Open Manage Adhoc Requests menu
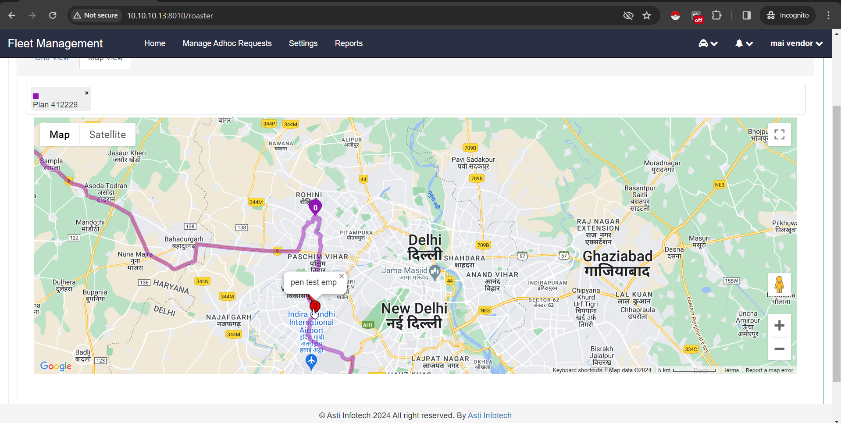841x423 pixels. 227,43
